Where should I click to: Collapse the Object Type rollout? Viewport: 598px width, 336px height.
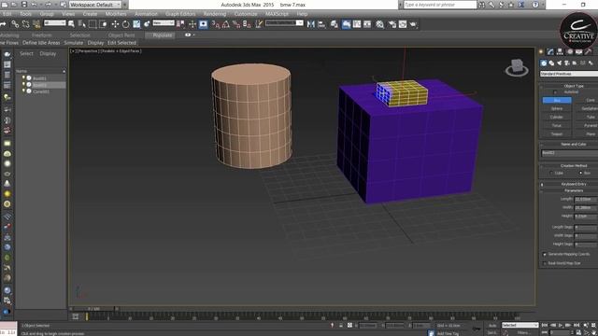click(x=569, y=86)
